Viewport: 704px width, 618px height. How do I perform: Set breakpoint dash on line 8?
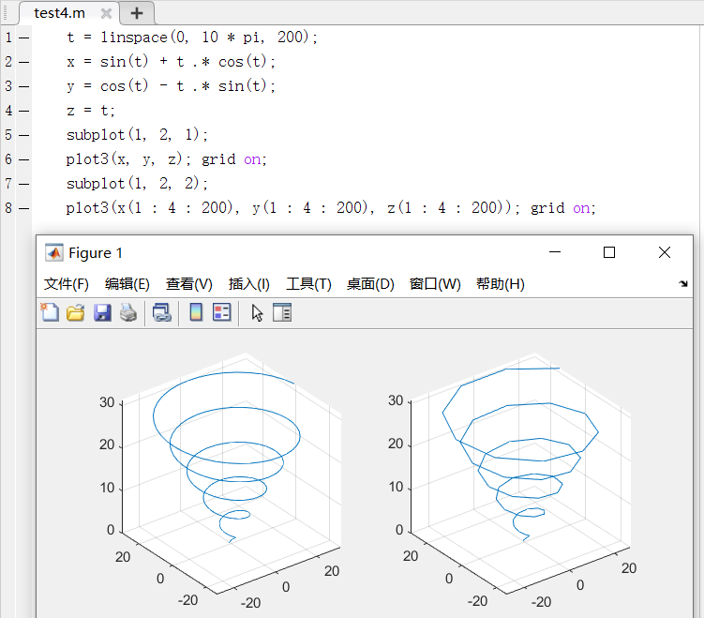[24, 208]
